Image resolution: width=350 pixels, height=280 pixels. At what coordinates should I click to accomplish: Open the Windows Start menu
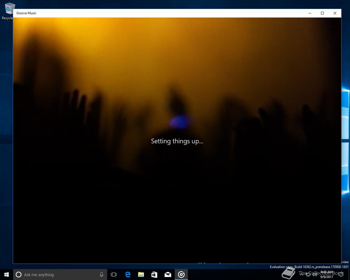(x=7, y=275)
